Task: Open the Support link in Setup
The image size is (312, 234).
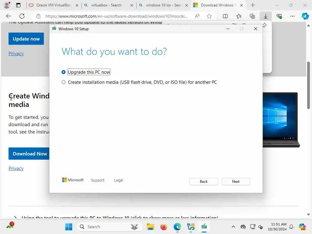Action: coord(97,180)
